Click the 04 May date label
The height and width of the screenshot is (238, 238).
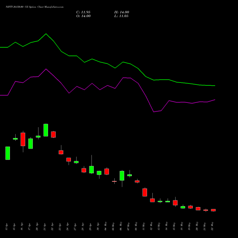click(106, 226)
